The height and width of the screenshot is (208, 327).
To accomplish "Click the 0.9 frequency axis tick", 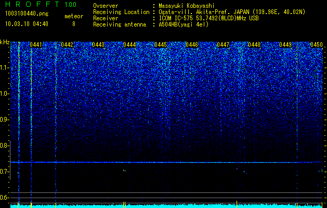I will coord(4,120).
